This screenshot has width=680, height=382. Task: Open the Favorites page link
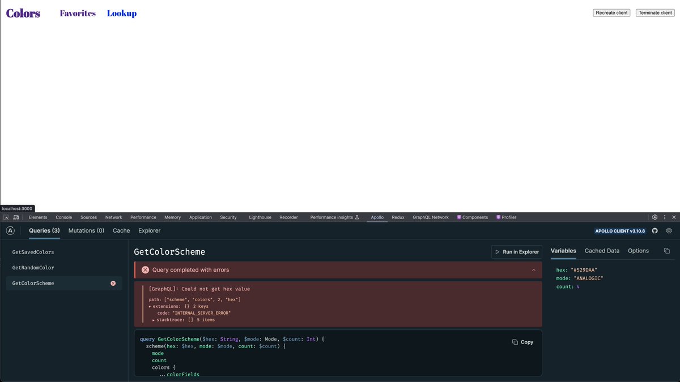tap(78, 13)
